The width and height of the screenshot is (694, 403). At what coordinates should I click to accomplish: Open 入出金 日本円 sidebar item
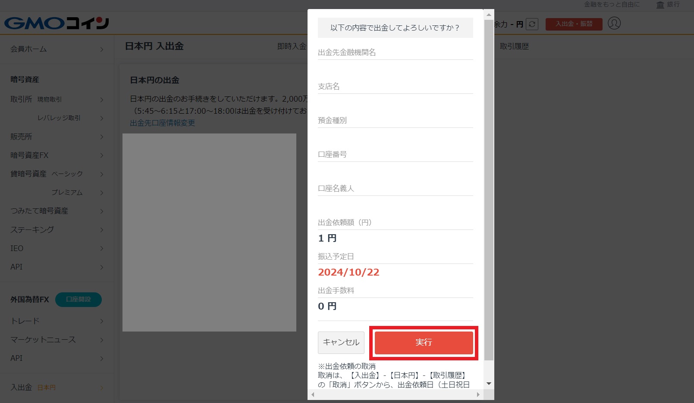click(x=57, y=387)
